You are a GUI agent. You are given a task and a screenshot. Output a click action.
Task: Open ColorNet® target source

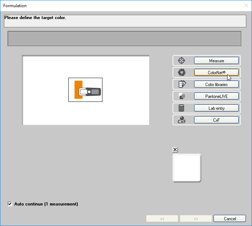coord(216,72)
